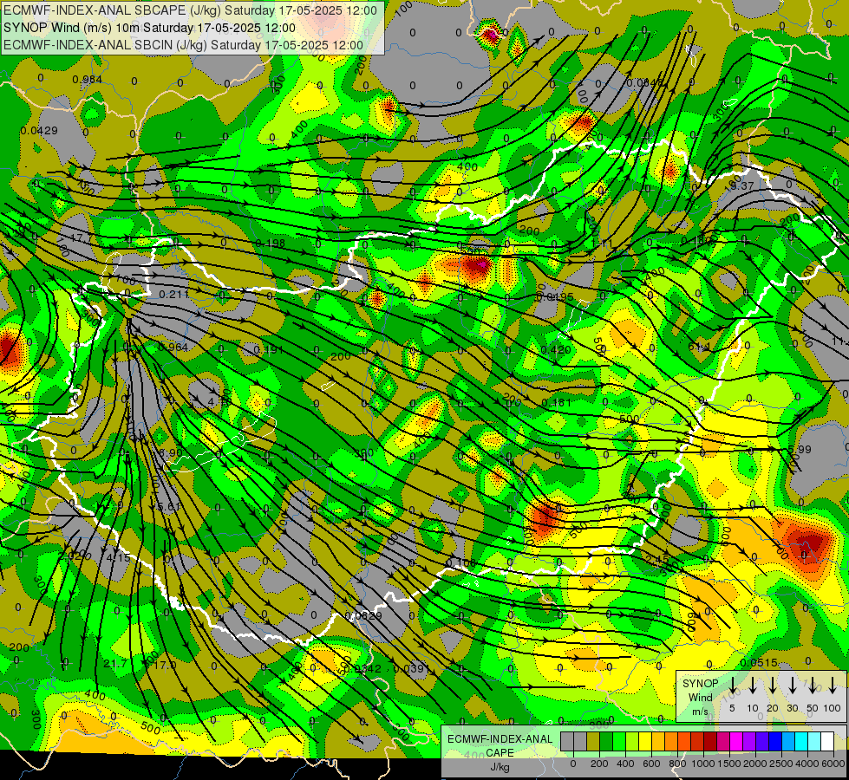Click the 'SYNOP' label in the wind legend

click(x=700, y=683)
